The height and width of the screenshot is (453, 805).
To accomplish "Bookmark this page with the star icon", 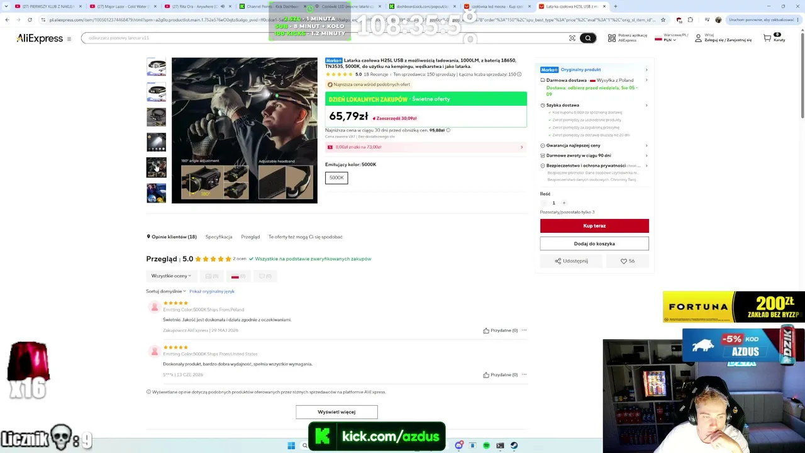I will [x=663, y=20].
